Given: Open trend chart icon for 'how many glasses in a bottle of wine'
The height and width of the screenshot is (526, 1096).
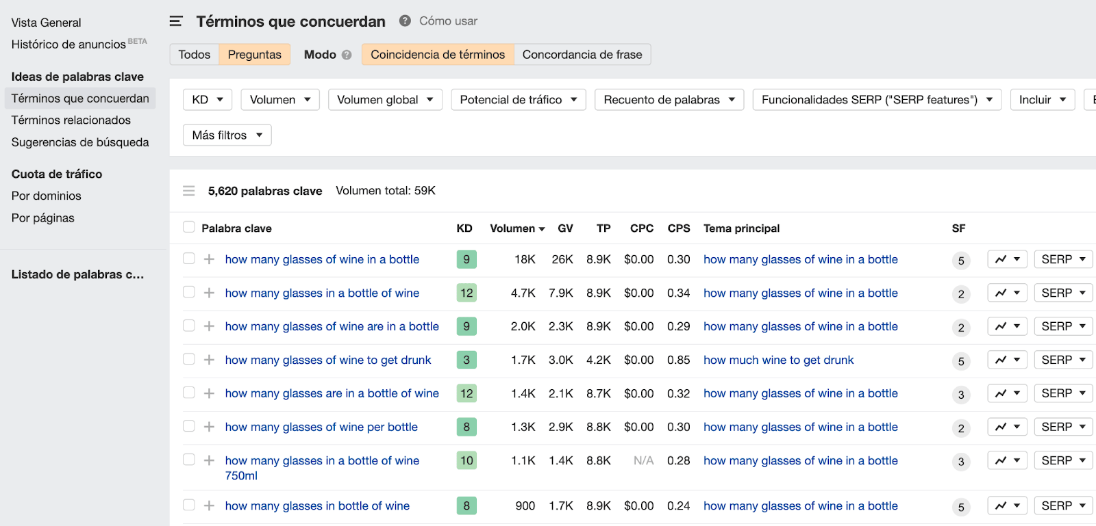Looking at the screenshot, I should tap(1007, 293).
